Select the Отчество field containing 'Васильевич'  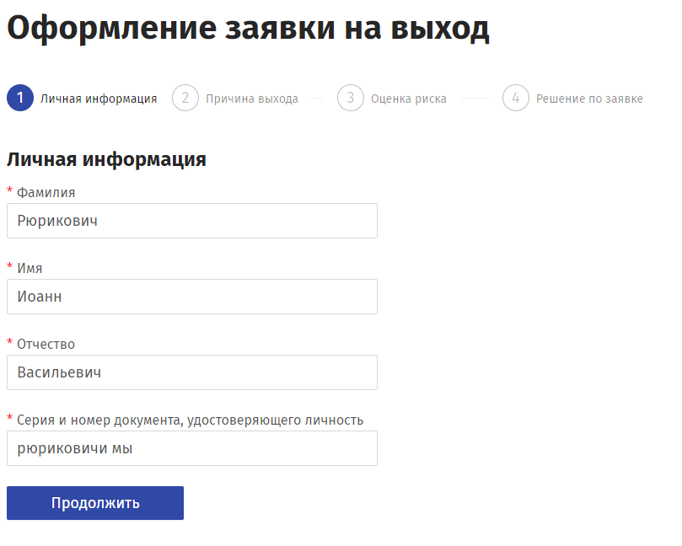coord(192,372)
